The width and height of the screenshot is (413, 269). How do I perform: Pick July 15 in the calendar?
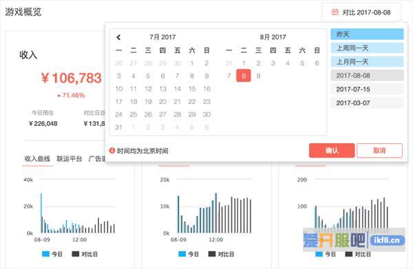click(x=192, y=89)
